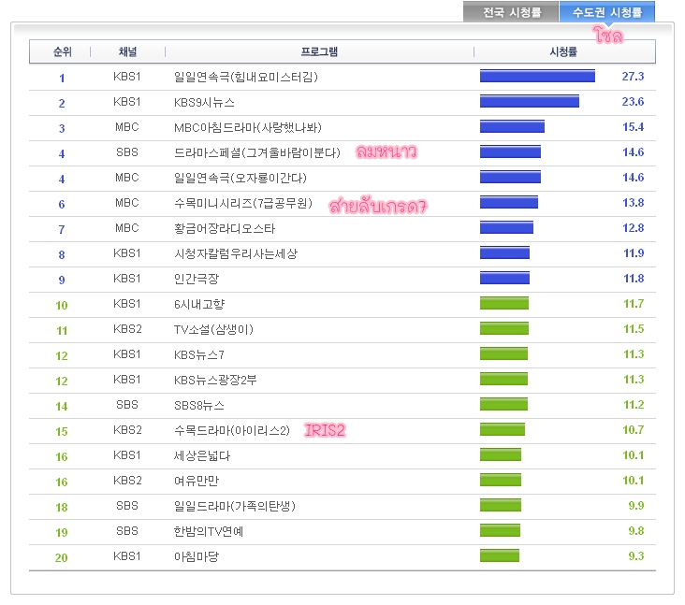This screenshot has height=605, width=685.
Task: Click the 9.9 rating value
Action: coord(636,506)
